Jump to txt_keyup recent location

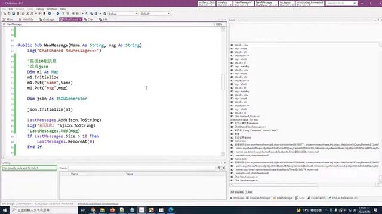(x=286, y=3)
